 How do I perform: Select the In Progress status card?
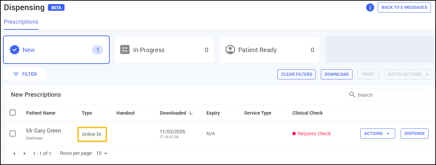[x=164, y=50]
